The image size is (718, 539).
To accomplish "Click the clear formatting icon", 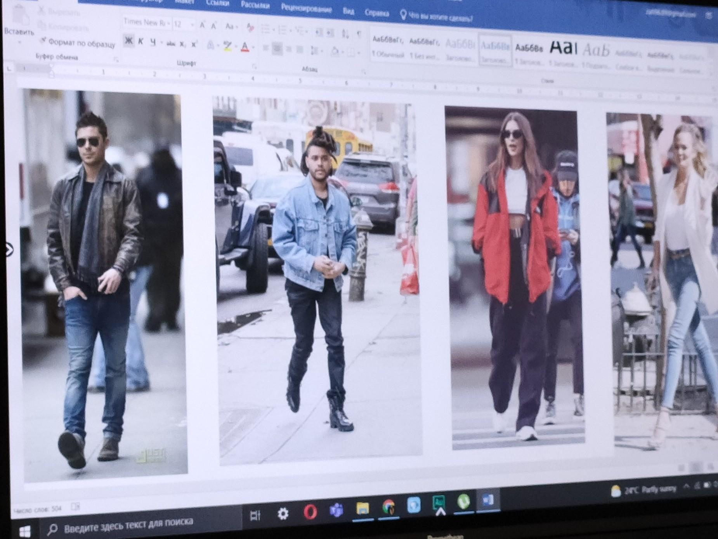I will point(250,28).
